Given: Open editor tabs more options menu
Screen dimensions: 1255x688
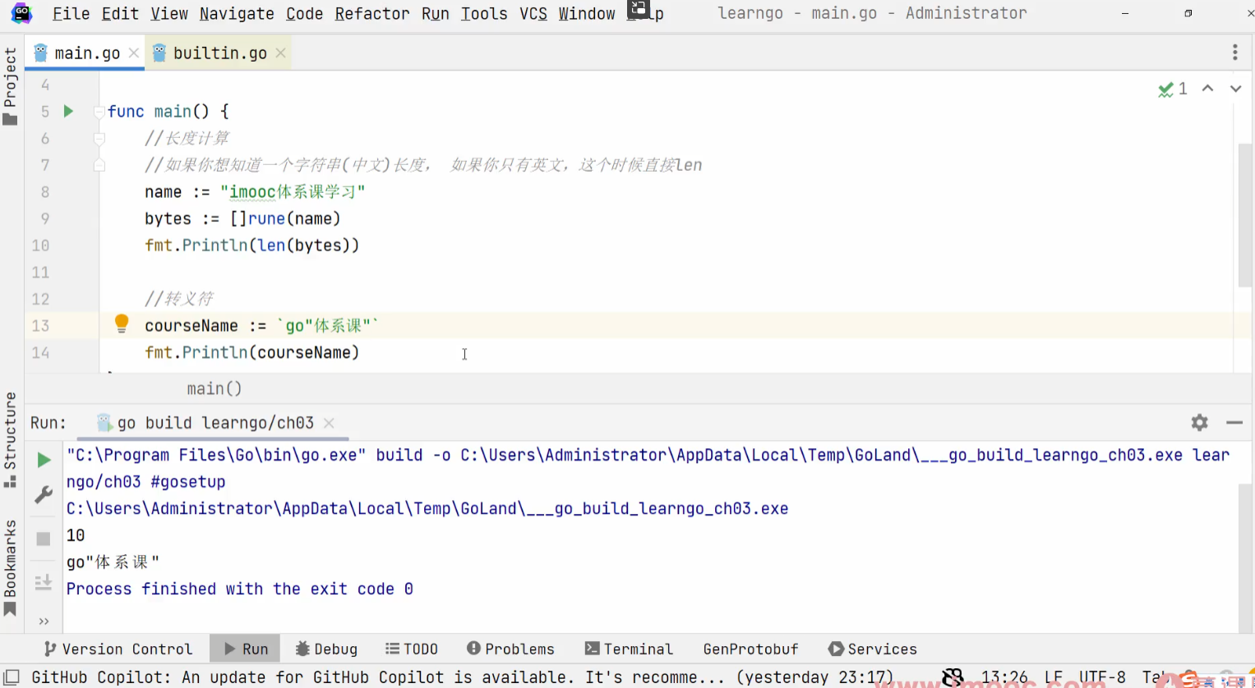Looking at the screenshot, I should tap(1234, 53).
